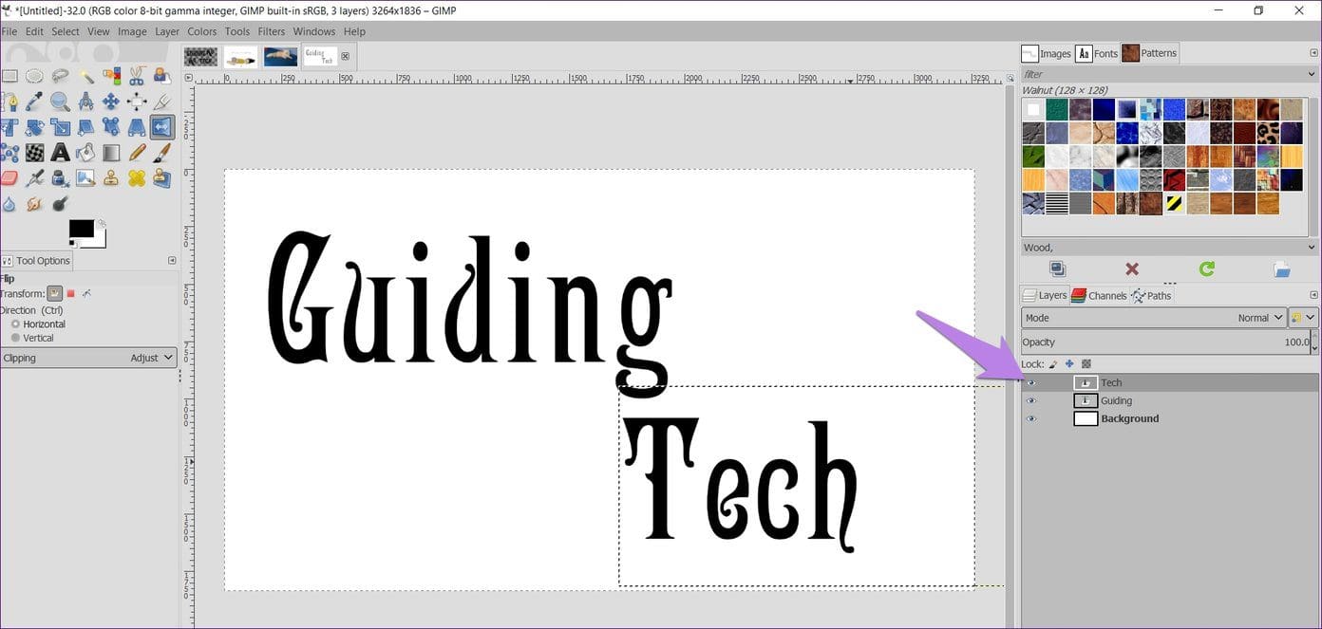This screenshot has width=1322, height=629.
Task: Open the Tool Options panel configure menu
Action: coord(172,260)
